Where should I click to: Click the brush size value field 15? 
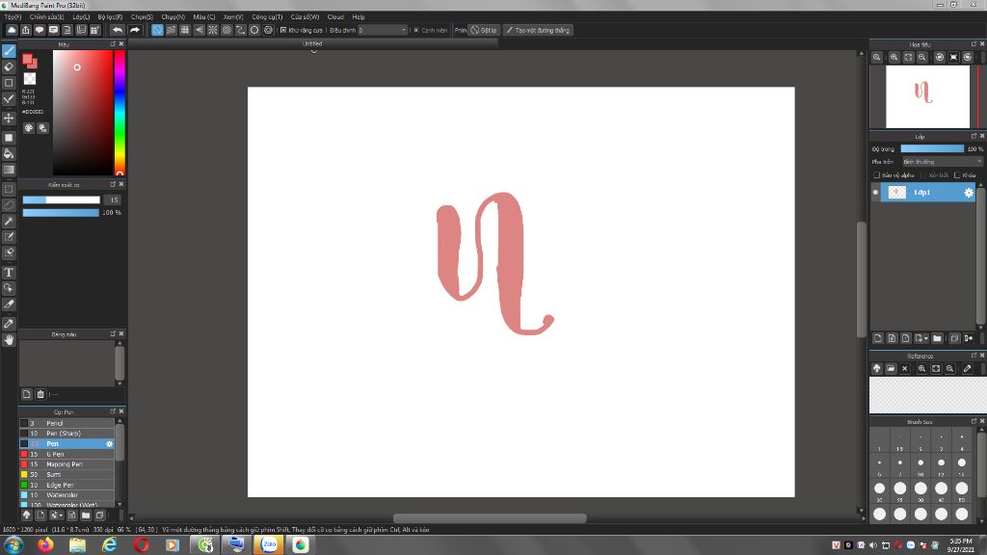(x=113, y=200)
